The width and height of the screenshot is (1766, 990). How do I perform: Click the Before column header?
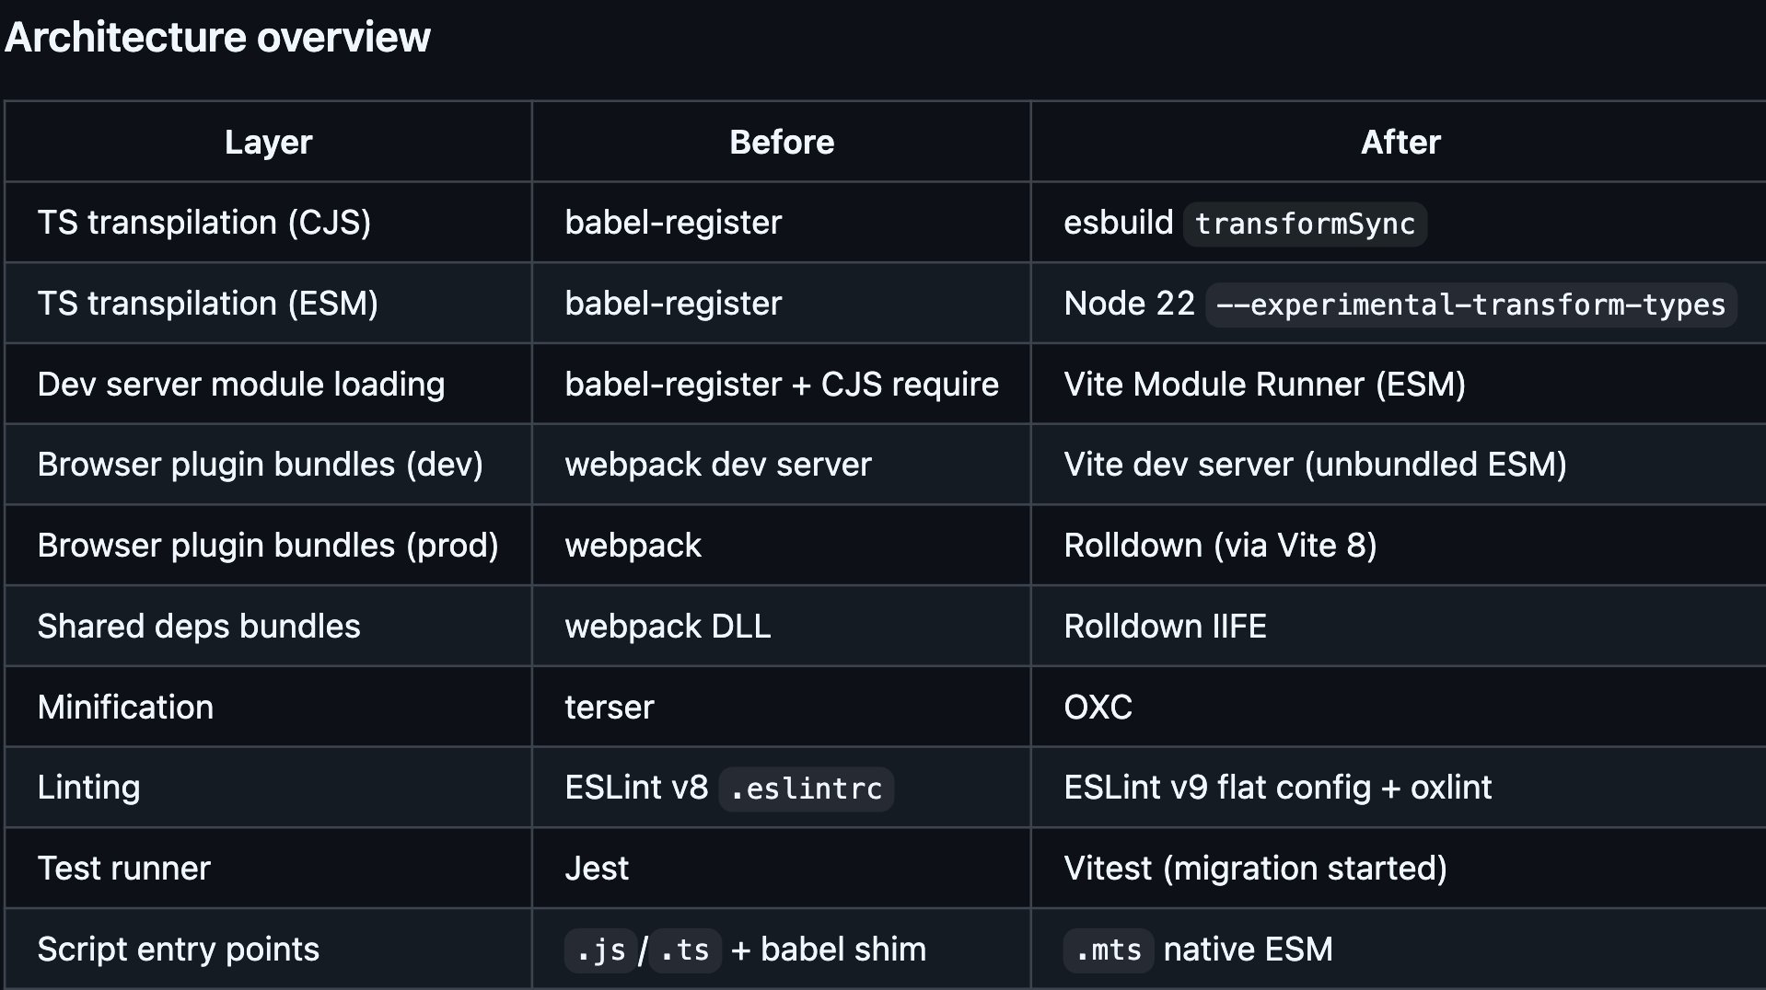[x=781, y=143]
